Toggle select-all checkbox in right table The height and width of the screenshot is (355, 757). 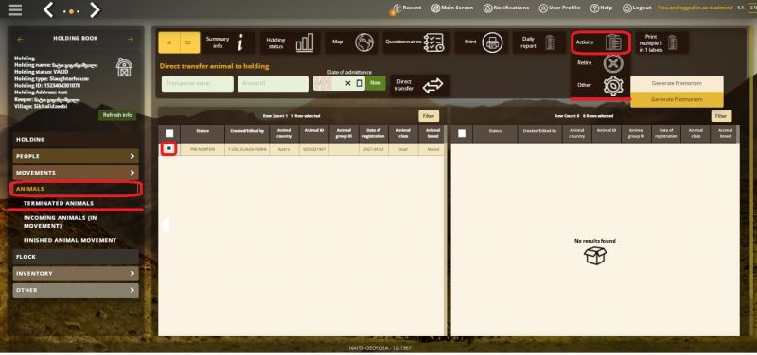click(462, 133)
